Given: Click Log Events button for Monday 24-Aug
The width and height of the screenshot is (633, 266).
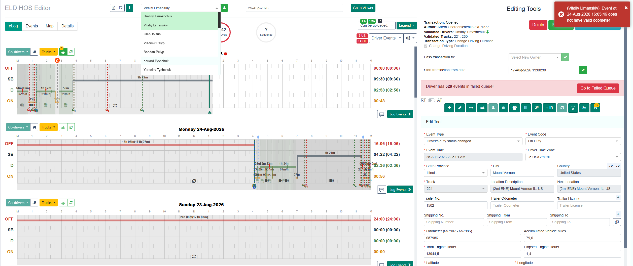Looking at the screenshot, I should click(x=400, y=190).
